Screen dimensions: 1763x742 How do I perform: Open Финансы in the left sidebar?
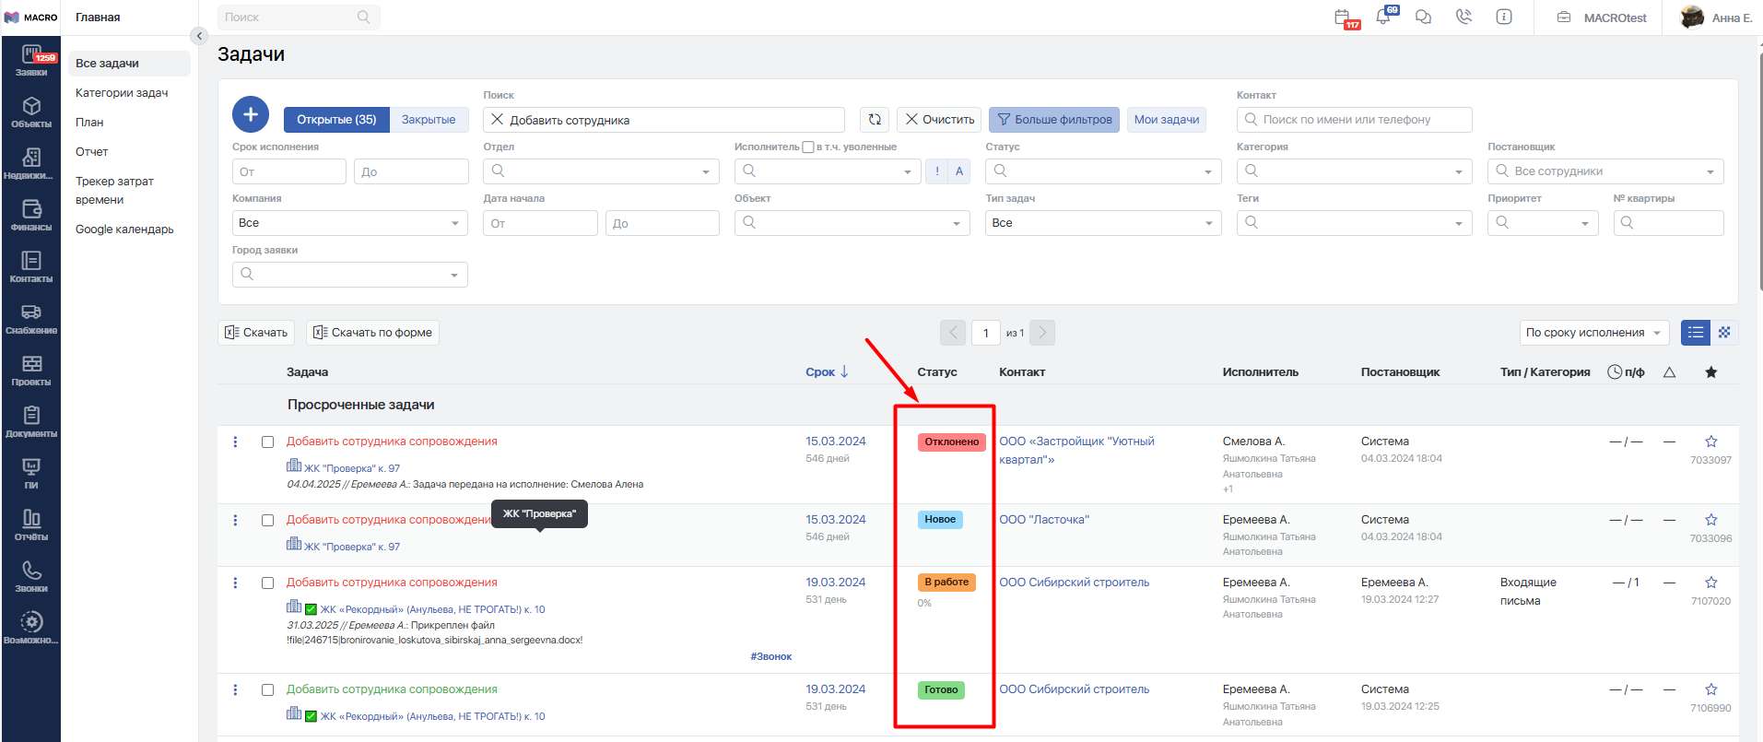coord(31,215)
